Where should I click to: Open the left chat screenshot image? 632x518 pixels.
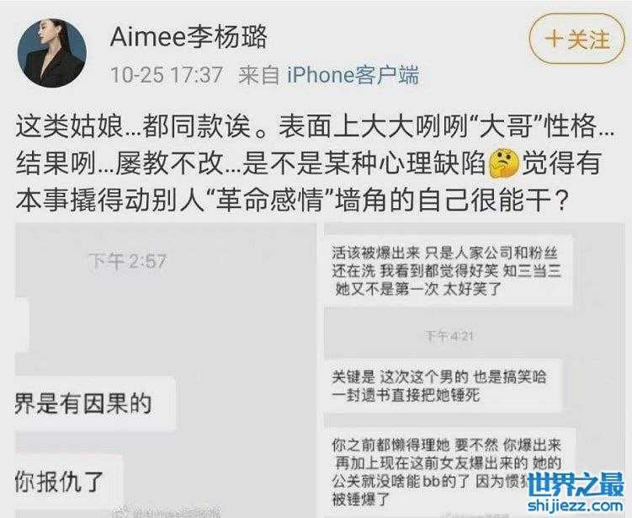[x=165, y=370]
